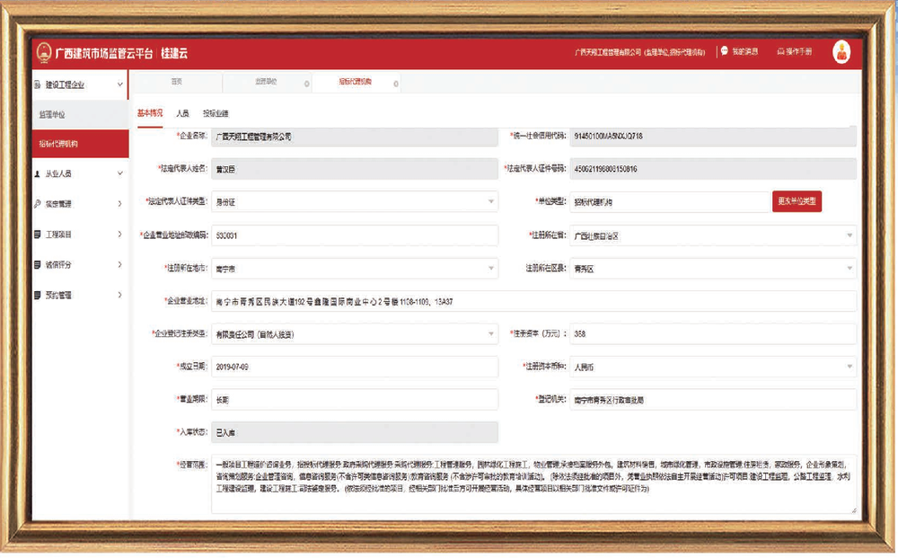Click the 企业营业地址 address input field
The height and width of the screenshot is (558, 898).
click(533, 301)
